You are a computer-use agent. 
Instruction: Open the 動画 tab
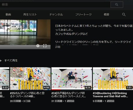click(x=8, y=14)
